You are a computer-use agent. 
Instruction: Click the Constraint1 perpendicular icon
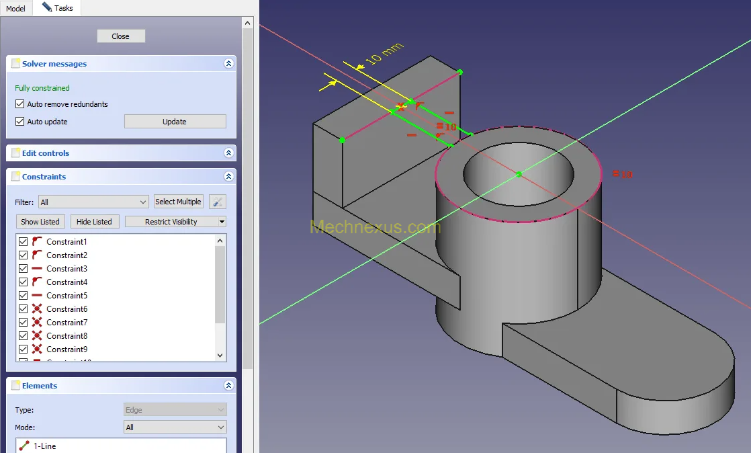click(x=37, y=241)
